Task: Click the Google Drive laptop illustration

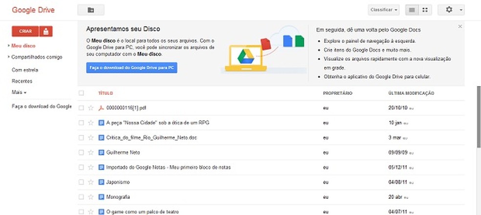Action: pyautogui.click(x=246, y=58)
